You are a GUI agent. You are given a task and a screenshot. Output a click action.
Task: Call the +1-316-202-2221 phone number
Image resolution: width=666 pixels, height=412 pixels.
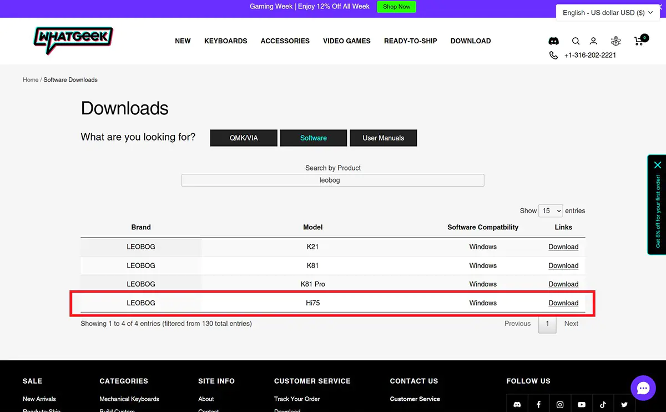(590, 56)
